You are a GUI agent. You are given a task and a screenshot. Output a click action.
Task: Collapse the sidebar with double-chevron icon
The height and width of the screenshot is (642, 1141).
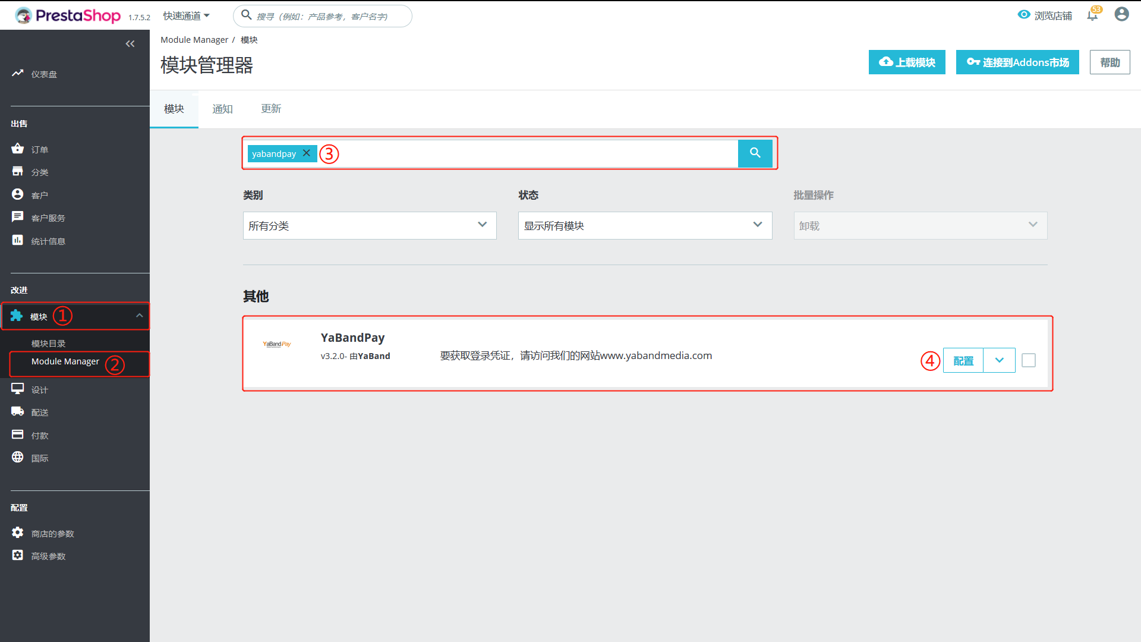coord(130,44)
